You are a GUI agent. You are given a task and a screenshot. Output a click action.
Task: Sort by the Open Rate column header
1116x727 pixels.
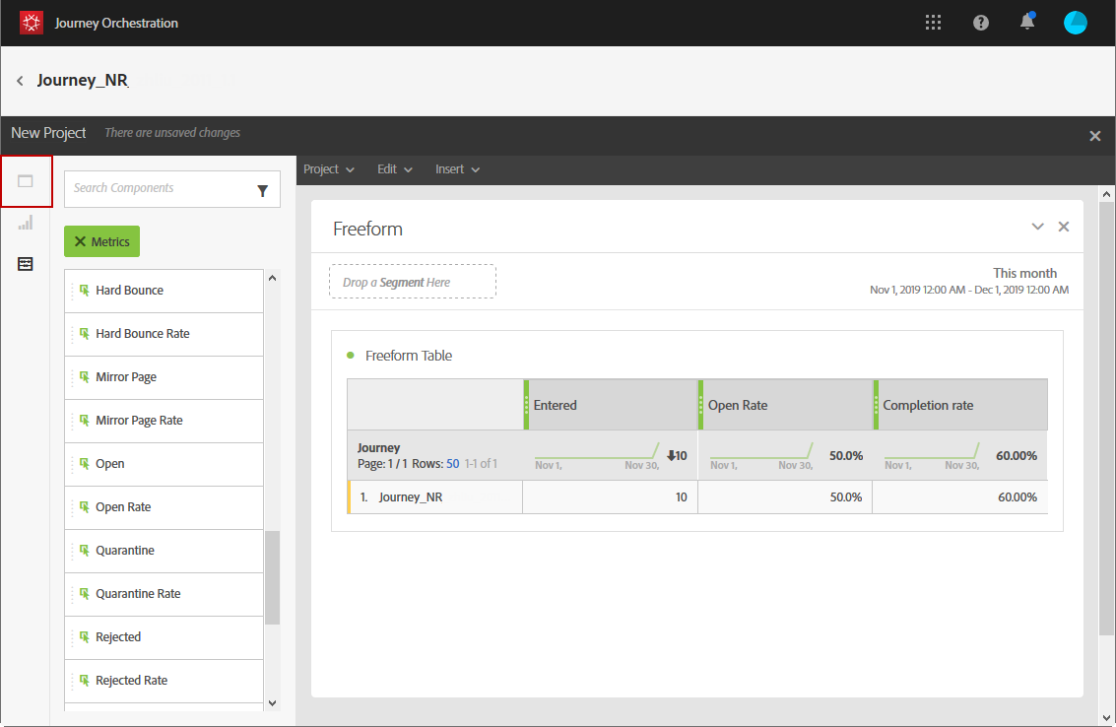pos(786,405)
